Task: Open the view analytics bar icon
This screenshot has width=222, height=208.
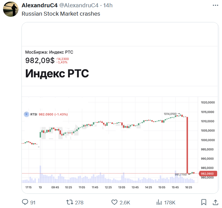Action: pos(159,202)
